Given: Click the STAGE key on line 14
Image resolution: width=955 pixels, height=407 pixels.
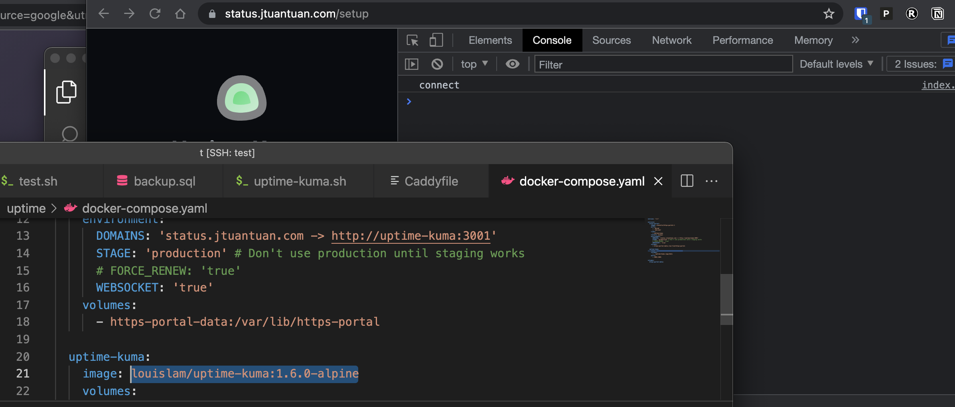Looking at the screenshot, I should pos(113,253).
